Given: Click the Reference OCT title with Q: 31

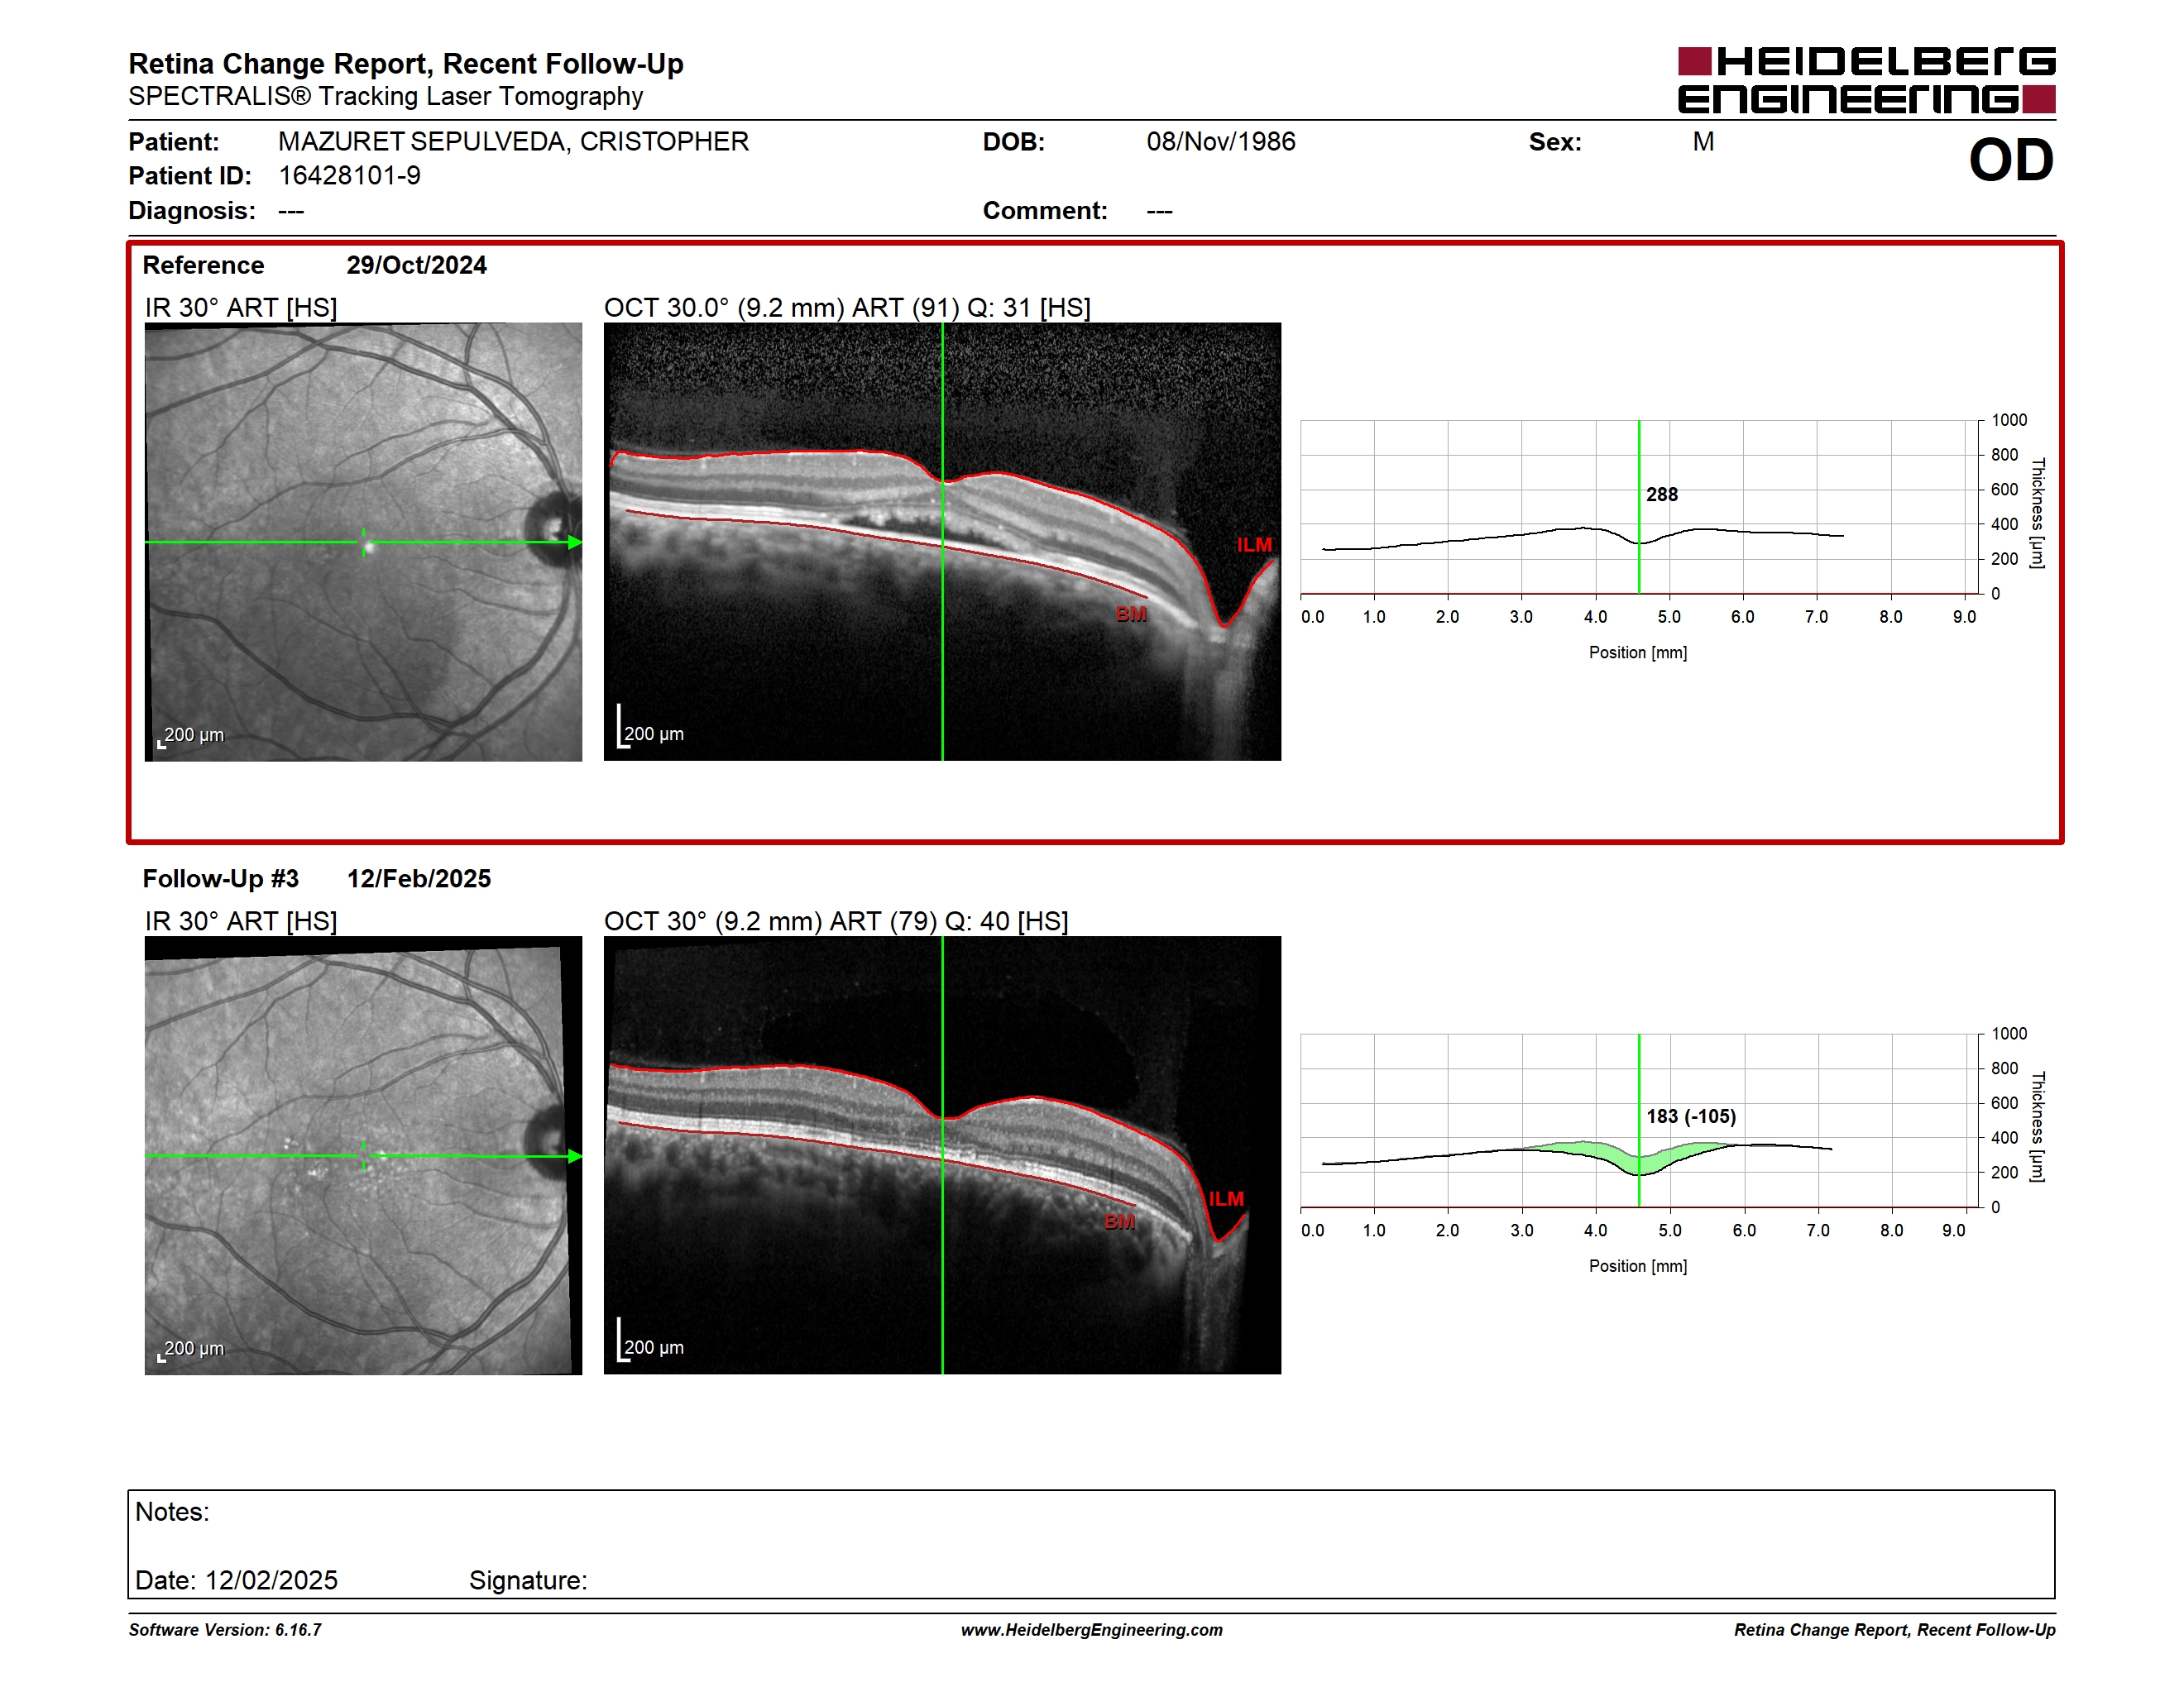Looking at the screenshot, I should (847, 307).
